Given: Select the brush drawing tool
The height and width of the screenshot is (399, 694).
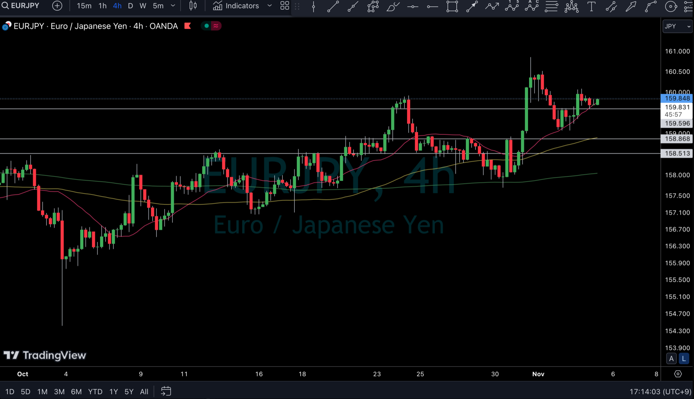Looking at the screenshot, I should 392,6.
